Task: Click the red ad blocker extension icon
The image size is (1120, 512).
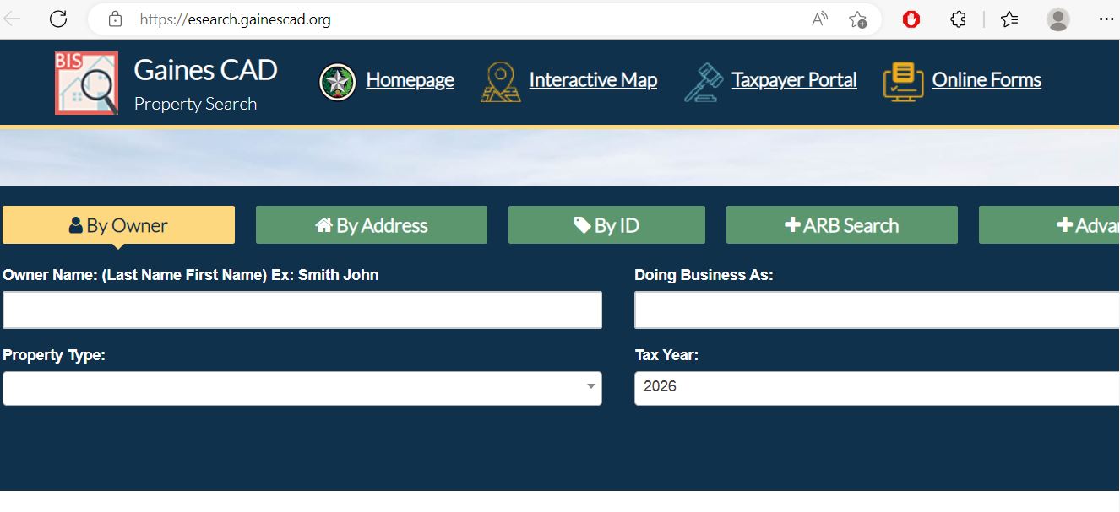Action: click(x=911, y=19)
